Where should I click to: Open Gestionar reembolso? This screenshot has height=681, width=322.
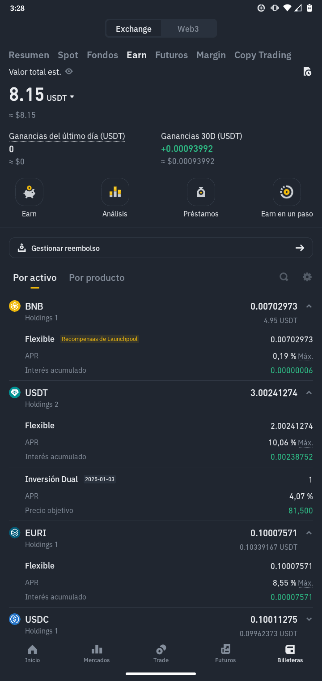[161, 248]
